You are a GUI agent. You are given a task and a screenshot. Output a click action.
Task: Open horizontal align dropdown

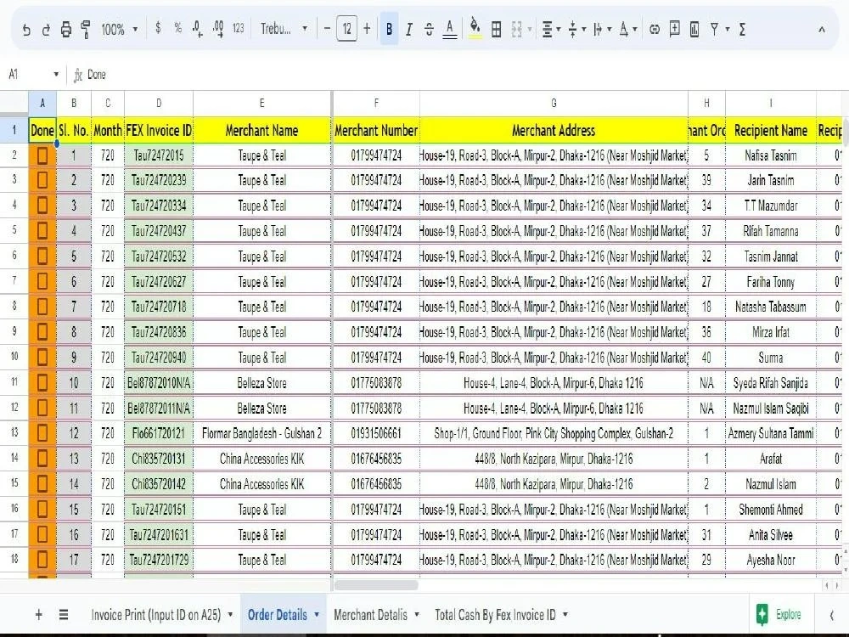click(551, 29)
